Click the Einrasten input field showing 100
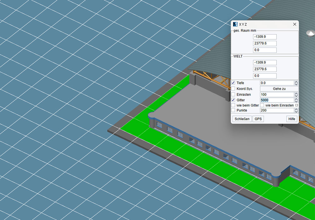 277,95
